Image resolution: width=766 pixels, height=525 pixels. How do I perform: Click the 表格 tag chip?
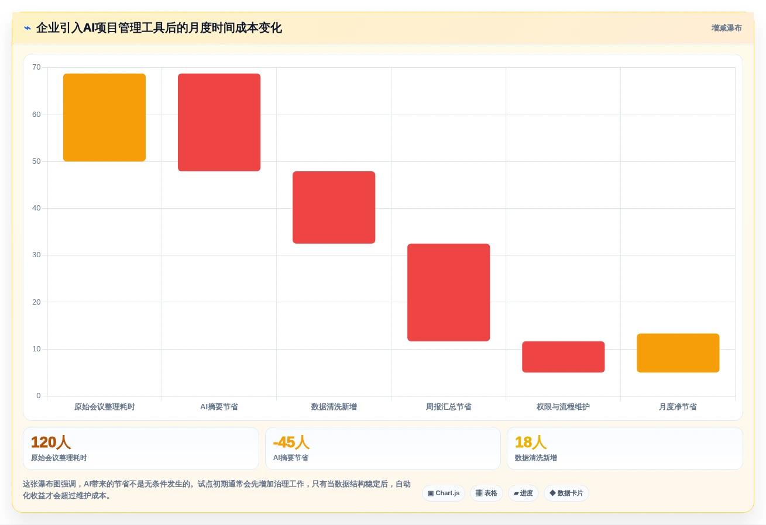pos(486,493)
